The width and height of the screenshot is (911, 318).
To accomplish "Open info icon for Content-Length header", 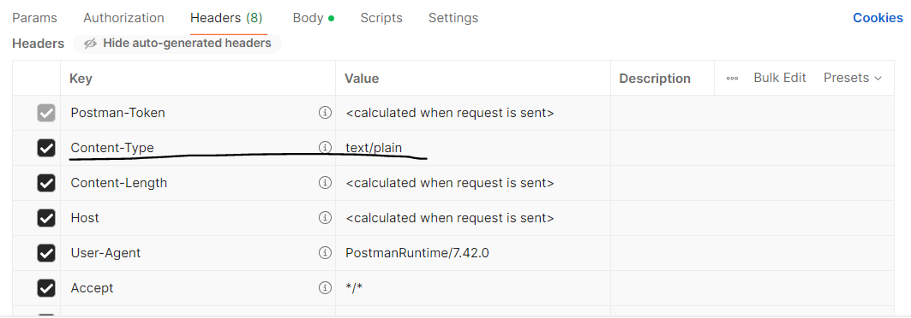I will [325, 183].
